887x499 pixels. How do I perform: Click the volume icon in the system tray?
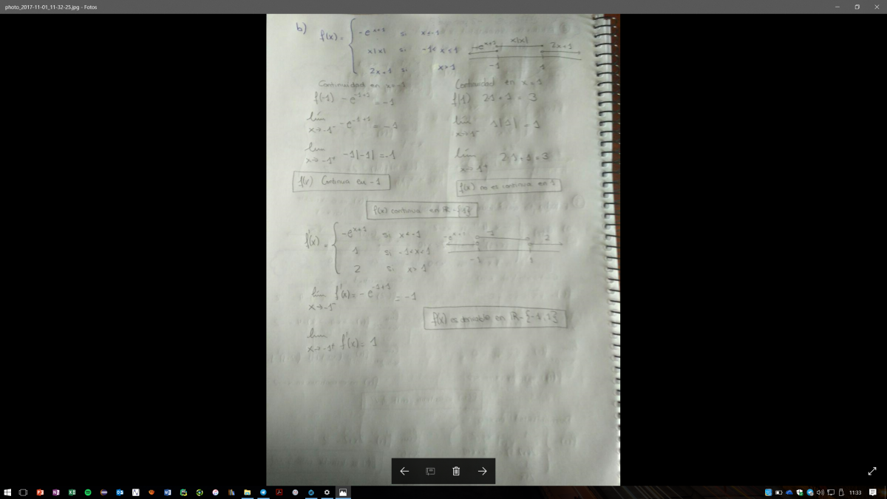click(820, 492)
